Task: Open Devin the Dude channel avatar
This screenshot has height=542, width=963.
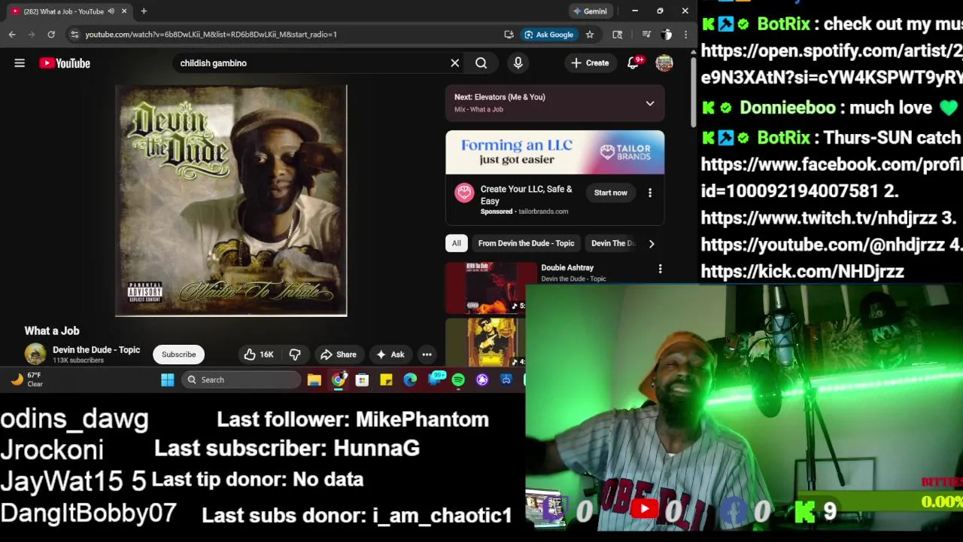Action: (35, 355)
